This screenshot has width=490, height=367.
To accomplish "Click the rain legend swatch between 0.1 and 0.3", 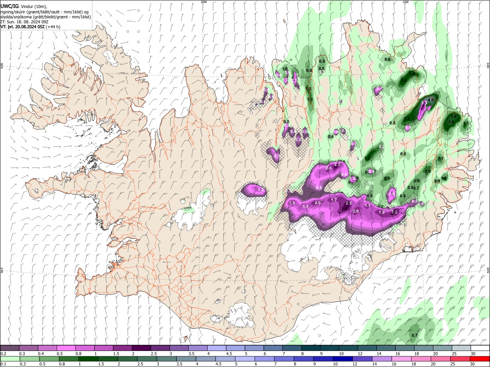I will (10, 359).
